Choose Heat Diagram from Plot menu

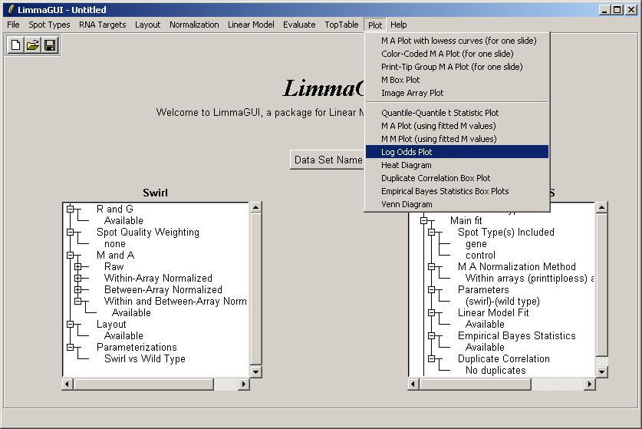(x=406, y=165)
